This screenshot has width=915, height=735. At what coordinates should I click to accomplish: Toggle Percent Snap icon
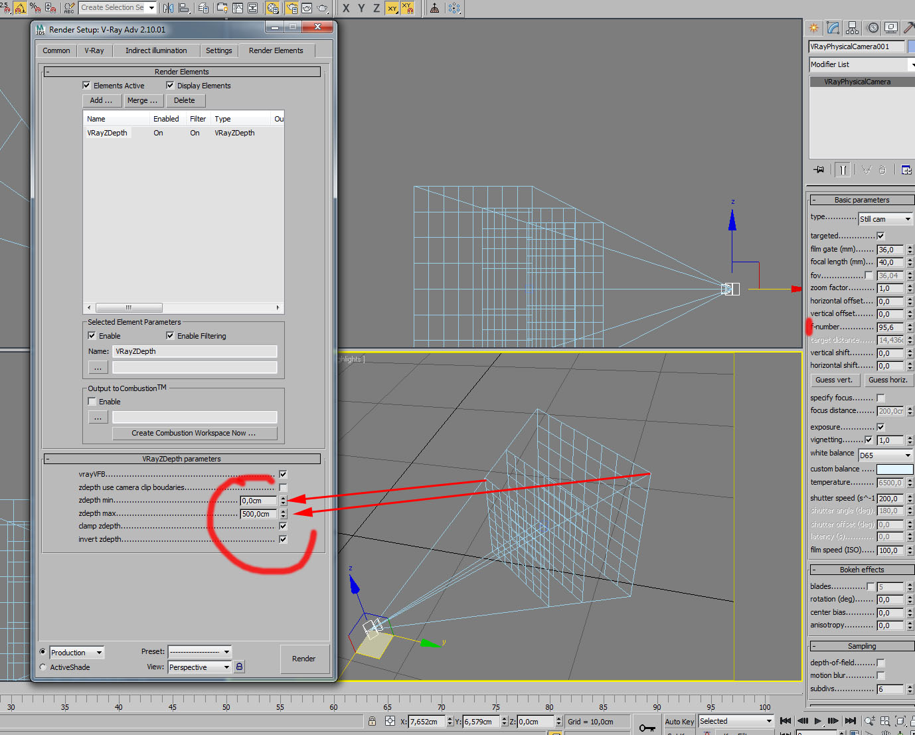[35, 8]
